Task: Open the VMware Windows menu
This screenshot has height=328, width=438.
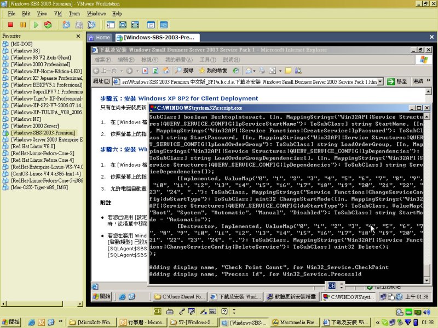Action: coord(96,14)
